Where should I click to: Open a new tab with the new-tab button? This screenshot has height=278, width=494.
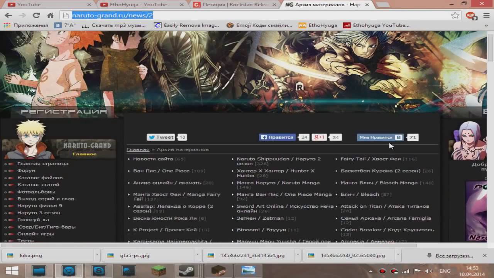coord(382,5)
